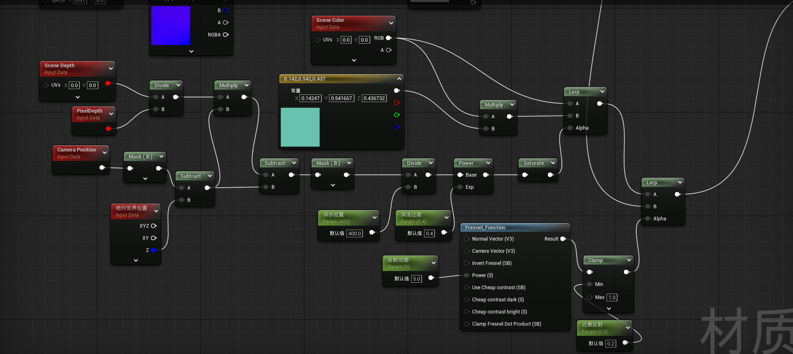
Task: Click the RGB output pin on Scene Color
Action: click(388, 38)
